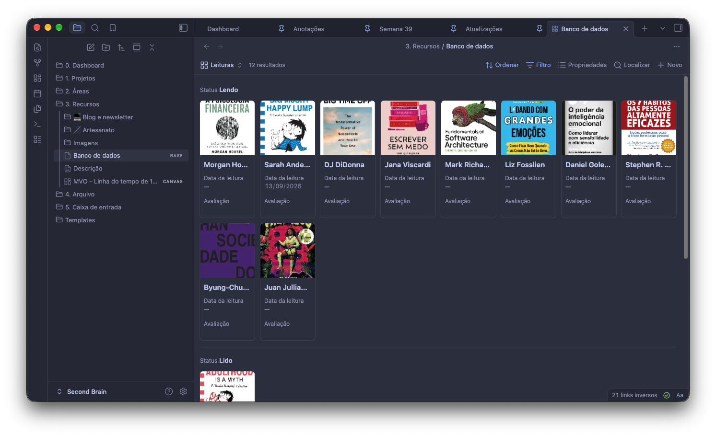Open the Propriedades button
Viewport: 716px width, 437px height.
click(583, 65)
